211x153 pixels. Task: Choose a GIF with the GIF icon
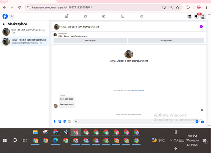point(70,121)
